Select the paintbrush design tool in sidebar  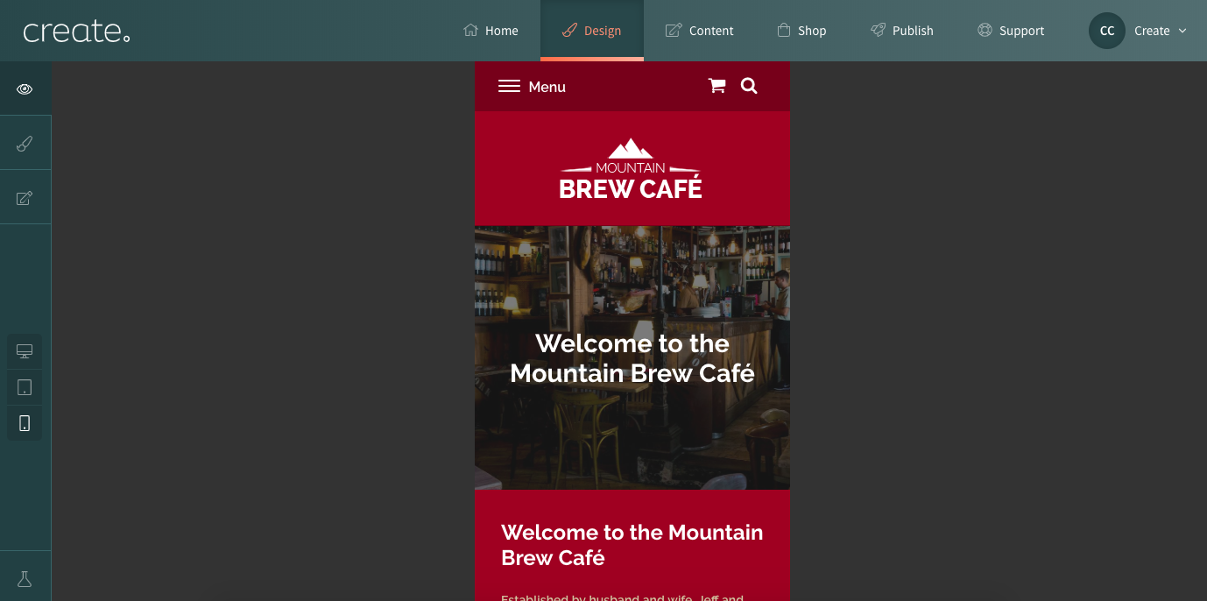pyautogui.click(x=25, y=144)
